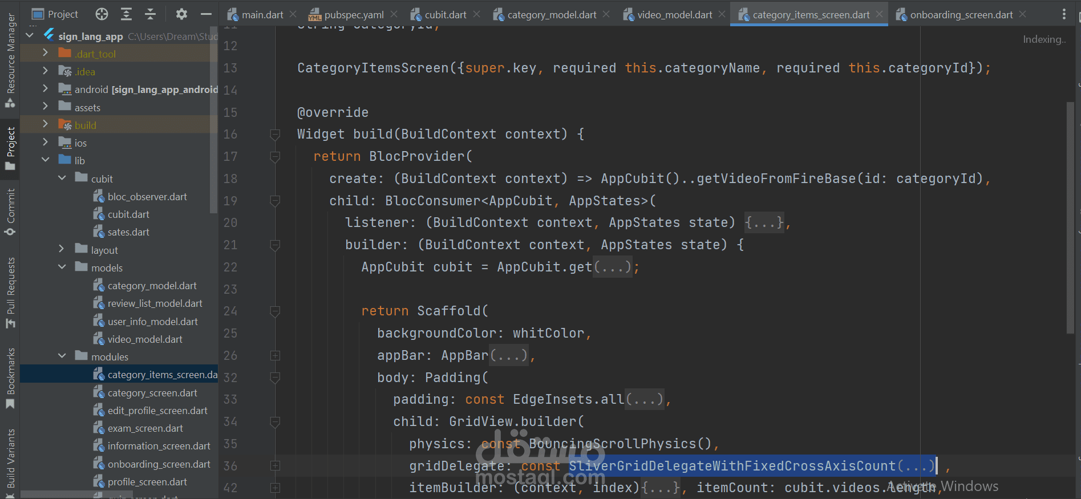Open Project panel settings gear
The width and height of the screenshot is (1081, 499).
tap(181, 14)
